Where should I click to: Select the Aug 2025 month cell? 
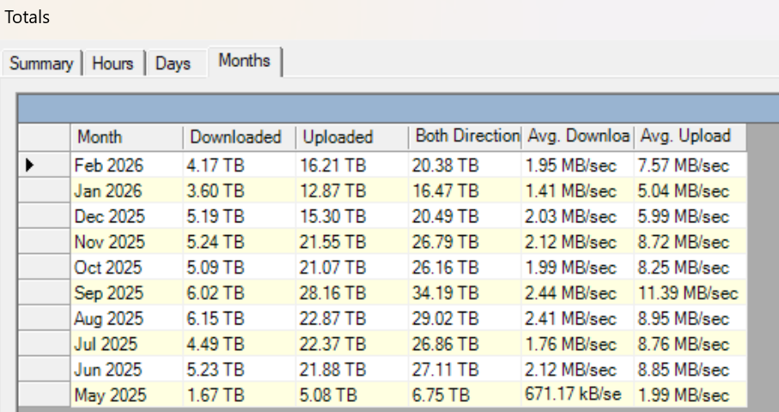pos(126,318)
